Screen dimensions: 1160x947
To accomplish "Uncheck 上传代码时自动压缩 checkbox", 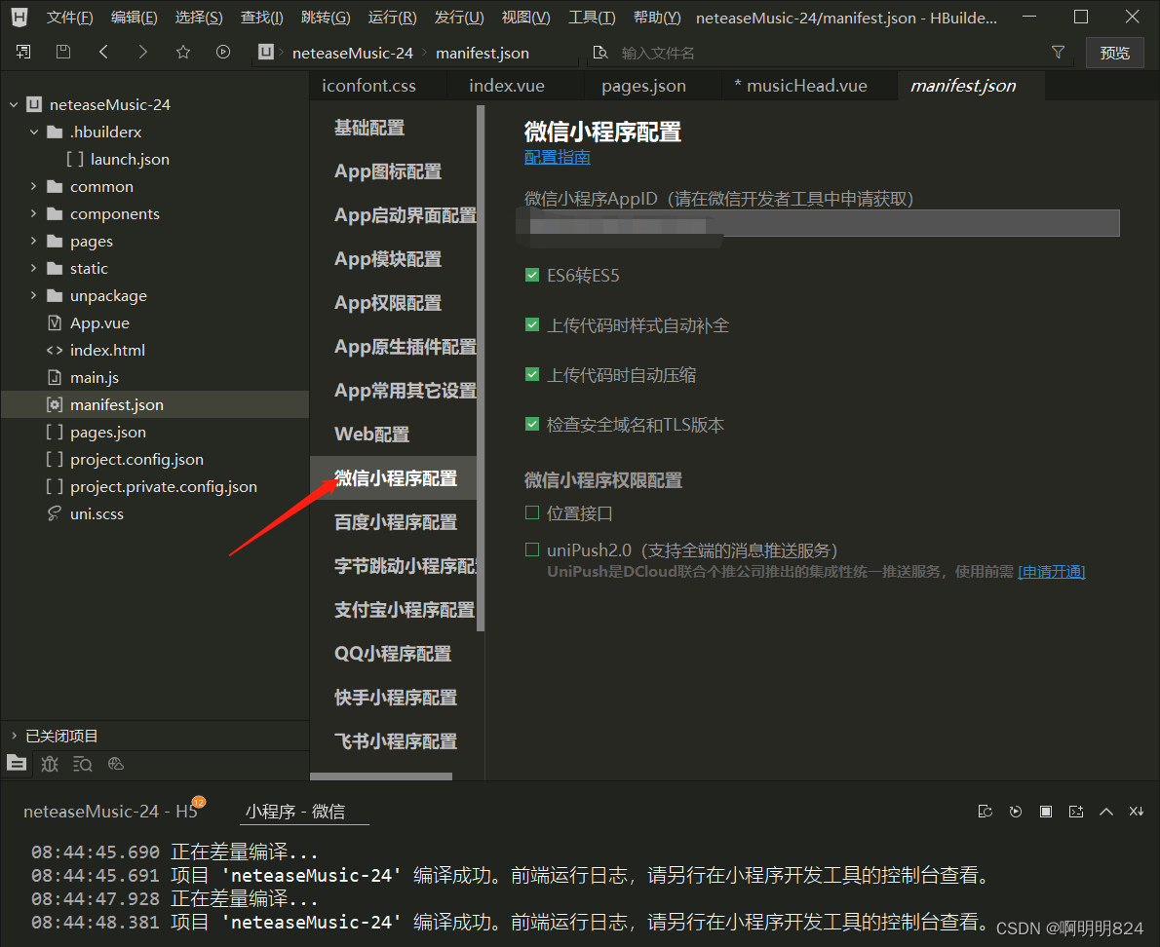I will [x=532, y=374].
